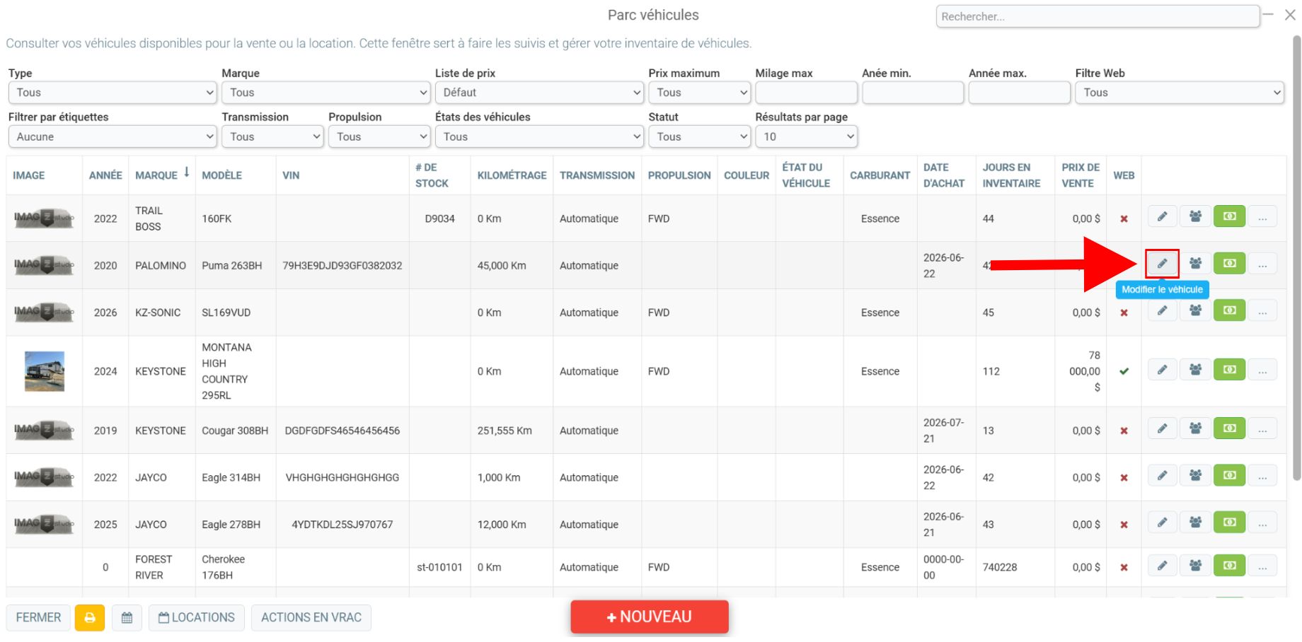
Task: Open people icon for Eagle 278BH
Action: tap(1195, 523)
